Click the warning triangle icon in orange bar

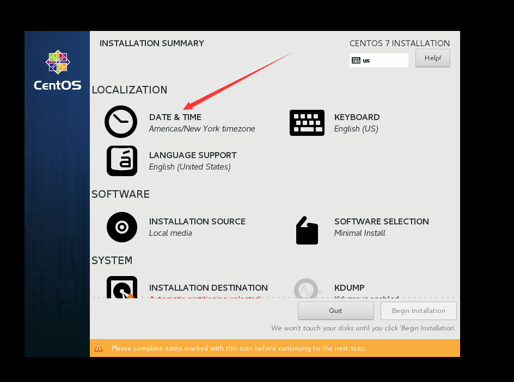click(x=99, y=348)
